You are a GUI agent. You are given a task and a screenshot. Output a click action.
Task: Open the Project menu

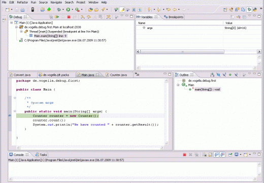pos(81,3)
